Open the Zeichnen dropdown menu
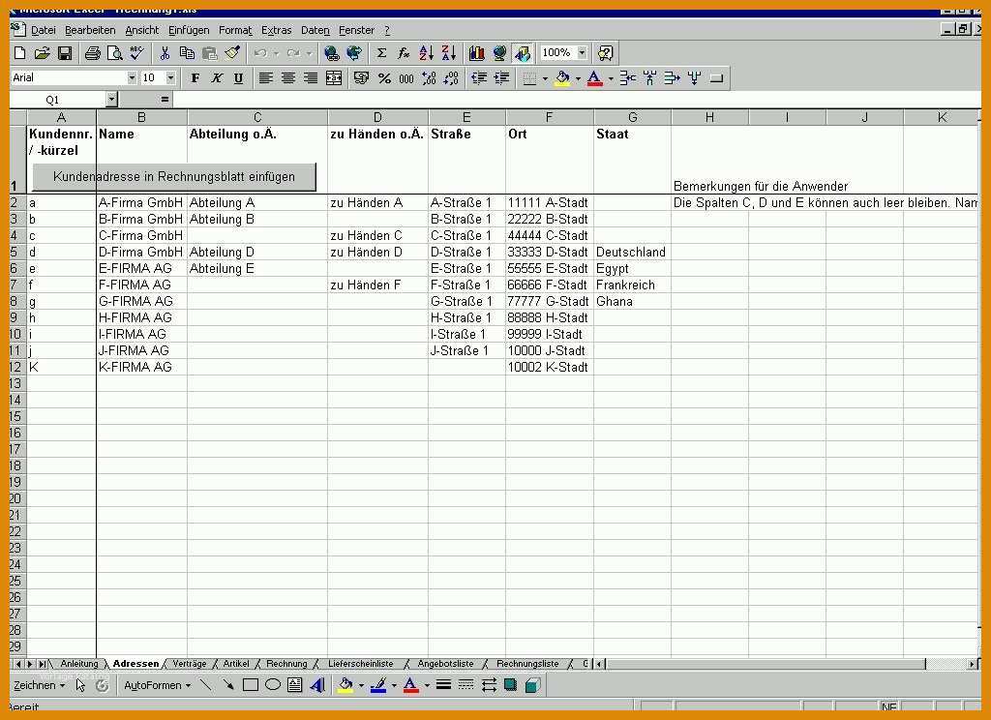 [x=39, y=685]
